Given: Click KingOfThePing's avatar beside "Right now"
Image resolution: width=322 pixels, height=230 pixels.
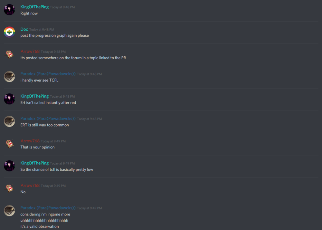Looking at the screenshot, I should (x=9, y=10).
